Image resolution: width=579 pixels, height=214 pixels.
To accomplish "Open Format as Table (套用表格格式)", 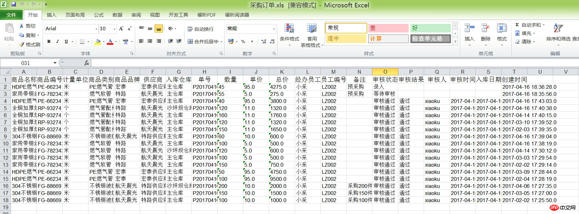I will click(x=312, y=35).
